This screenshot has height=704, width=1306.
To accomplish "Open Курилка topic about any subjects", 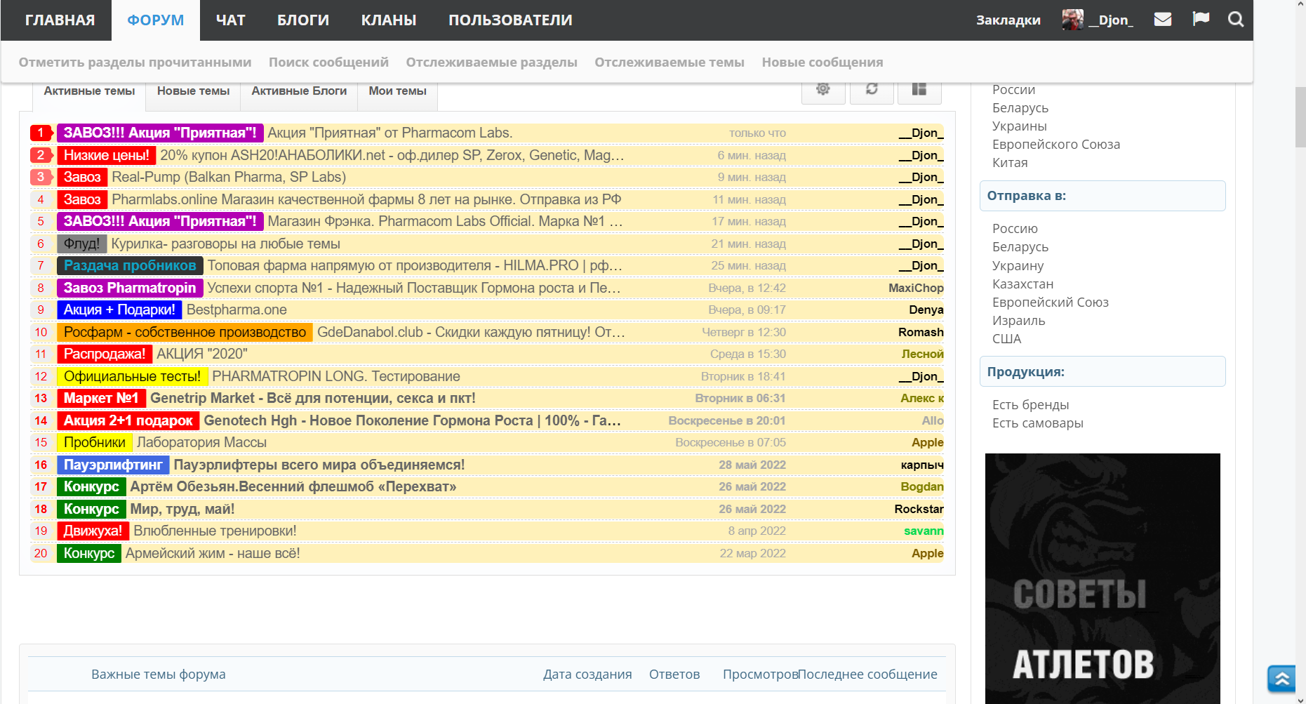I will click(x=225, y=244).
